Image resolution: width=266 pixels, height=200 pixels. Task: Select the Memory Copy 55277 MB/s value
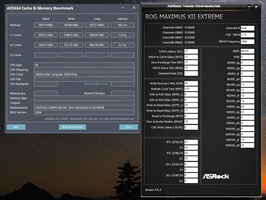coord(97,25)
